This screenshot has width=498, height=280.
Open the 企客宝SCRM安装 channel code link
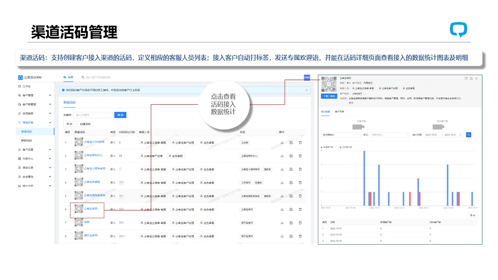click(x=95, y=141)
